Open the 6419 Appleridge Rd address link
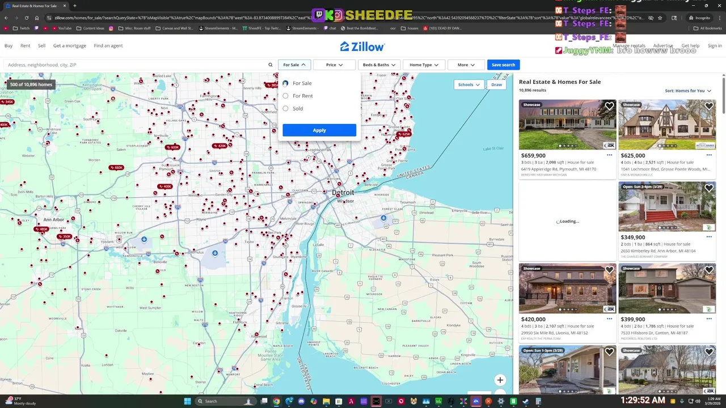 559,169
